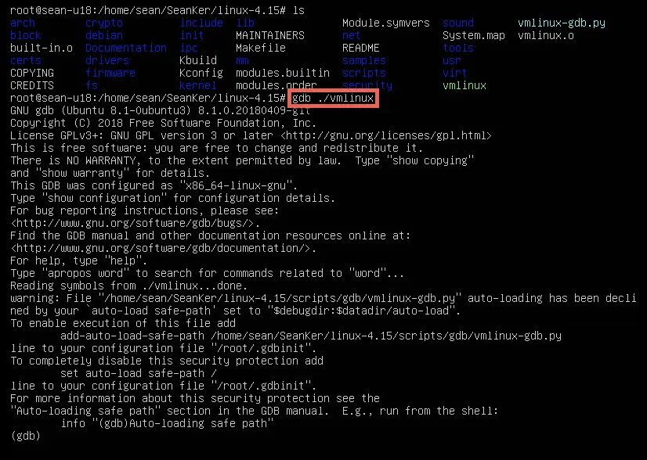
Task: Select the 'Type "apropos word"' line
Action: point(207,273)
